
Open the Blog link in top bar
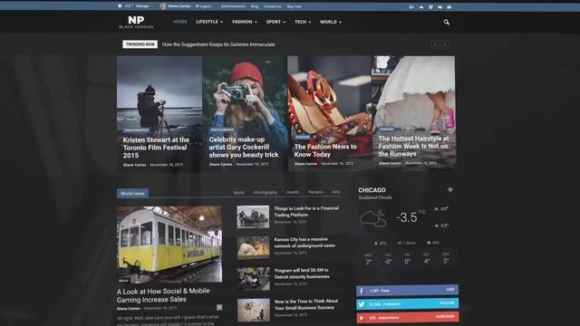click(x=255, y=6)
